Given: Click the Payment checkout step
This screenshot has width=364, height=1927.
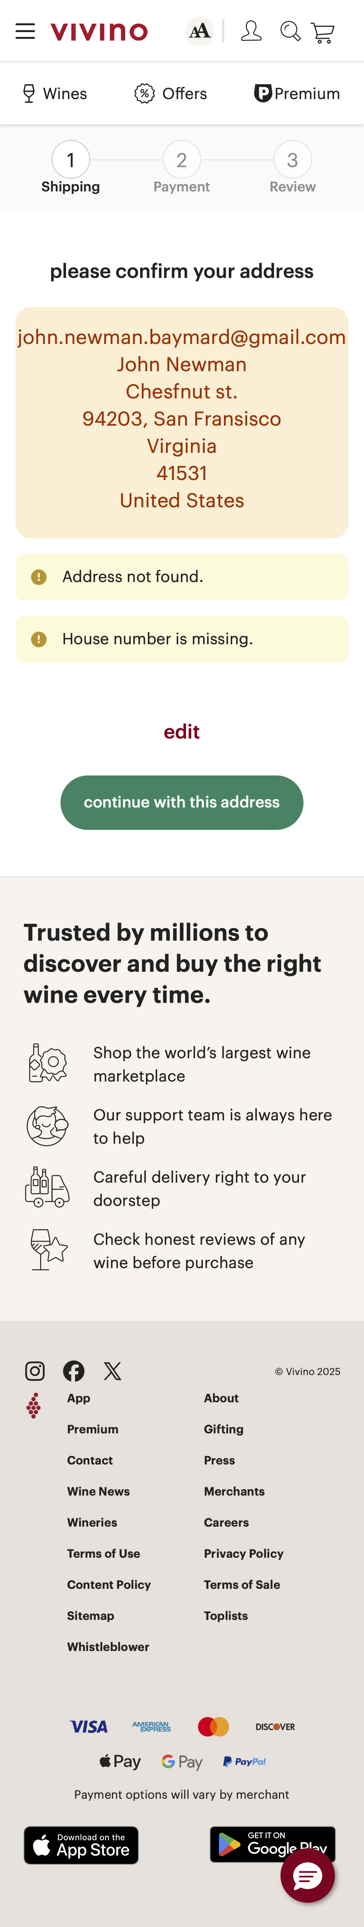Looking at the screenshot, I should click(182, 159).
